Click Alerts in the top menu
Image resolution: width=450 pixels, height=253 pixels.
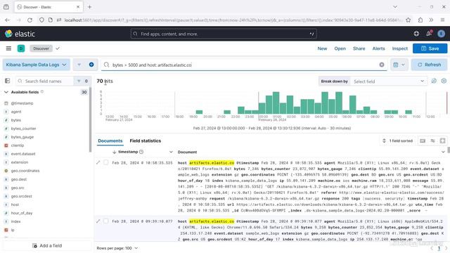coord(378,48)
